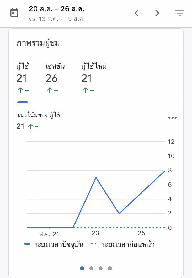Viewport: 192px width, 278px height.
Task: Open the chart three-dots menu
Action: tap(172, 118)
